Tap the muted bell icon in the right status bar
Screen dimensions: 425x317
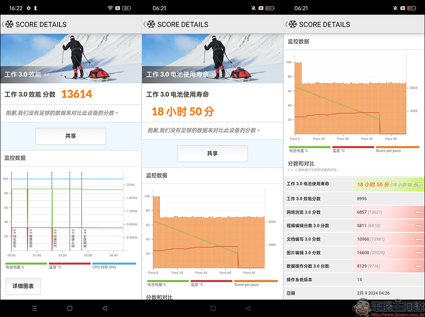[395, 8]
